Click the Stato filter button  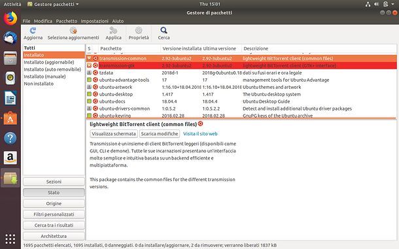pos(54,193)
